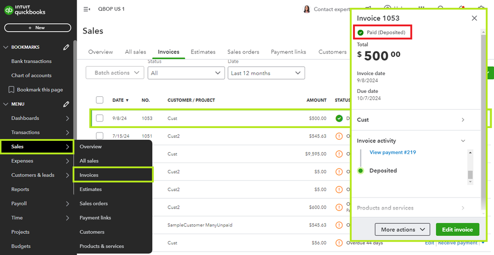Click Invoice activity scrollbar up arrow
Image resolution: width=494 pixels, height=255 pixels.
(x=470, y=153)
